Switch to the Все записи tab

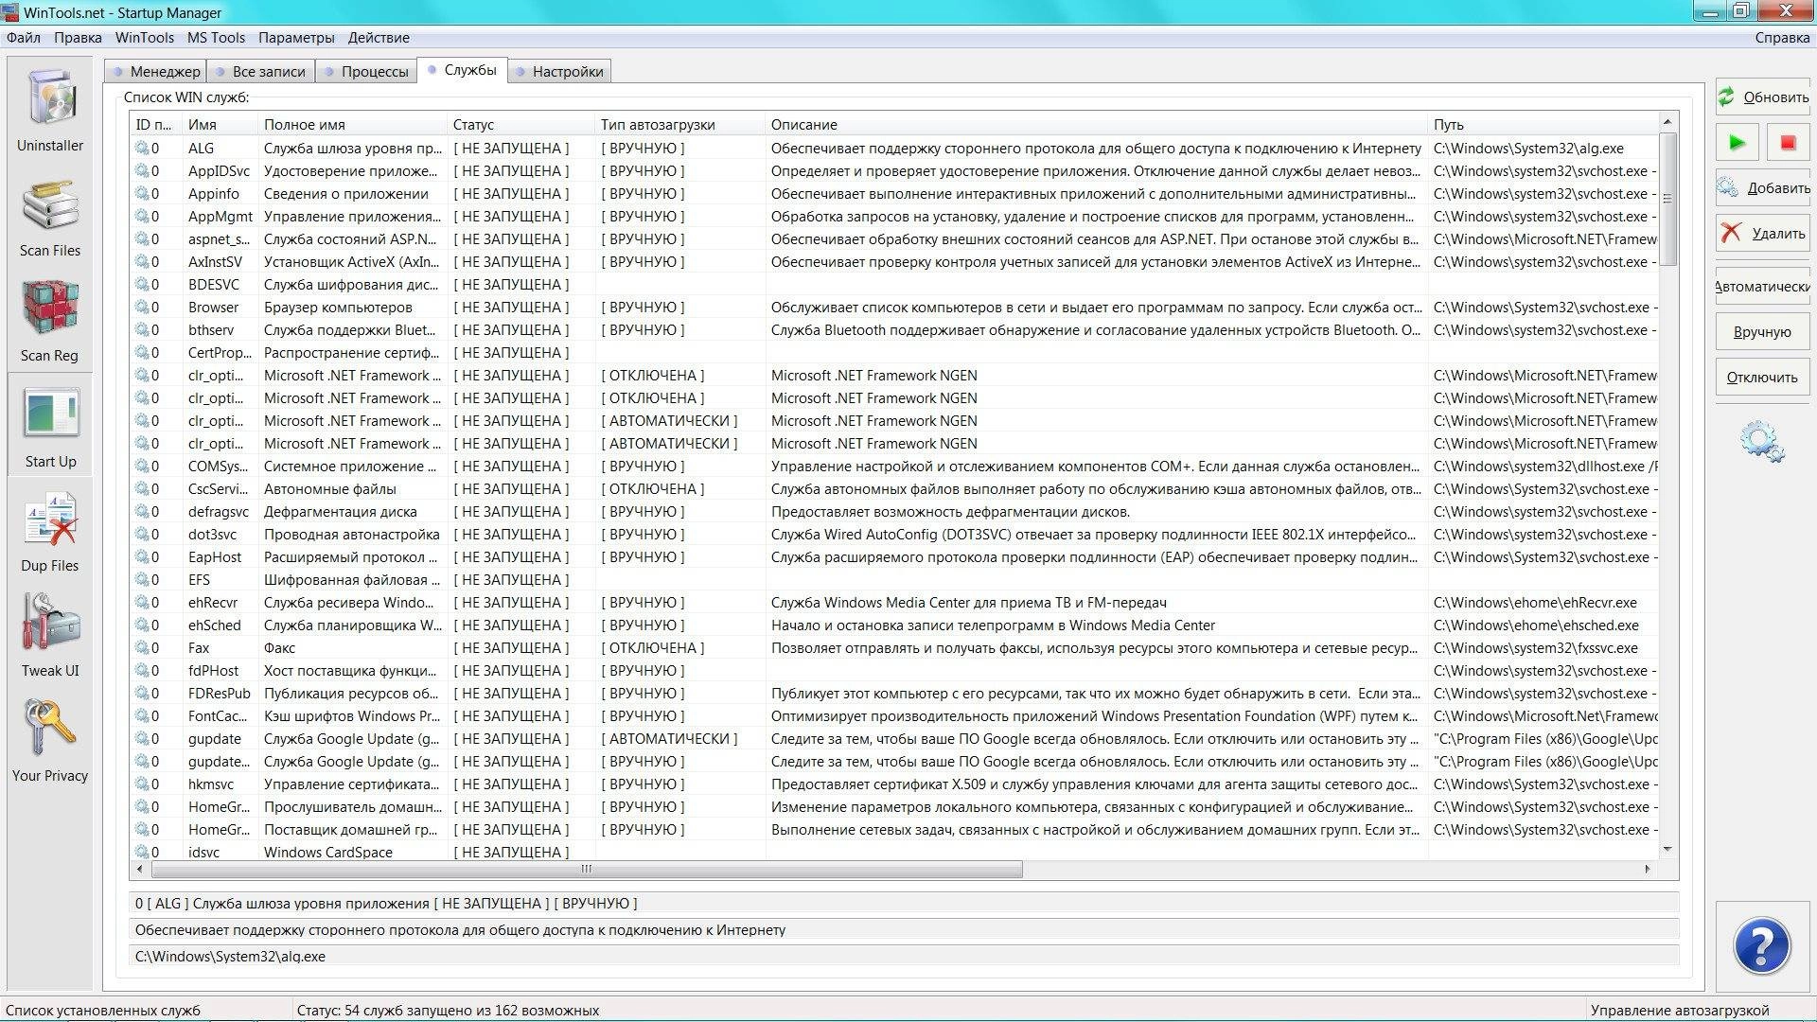tap(259, 71)
